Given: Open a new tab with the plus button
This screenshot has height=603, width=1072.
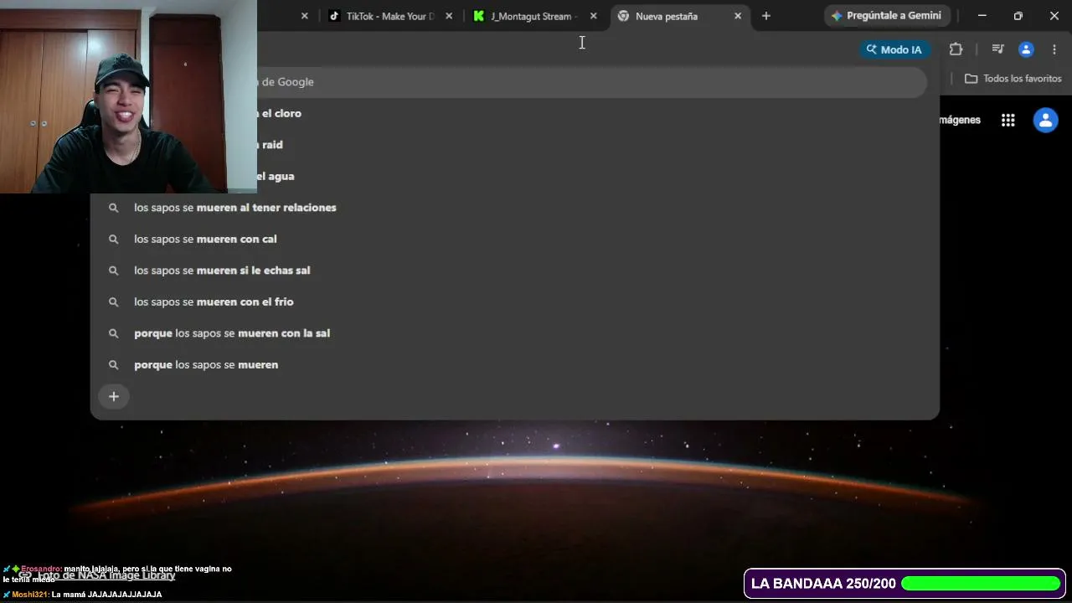Looking at the screenshot, I should 765,16.
